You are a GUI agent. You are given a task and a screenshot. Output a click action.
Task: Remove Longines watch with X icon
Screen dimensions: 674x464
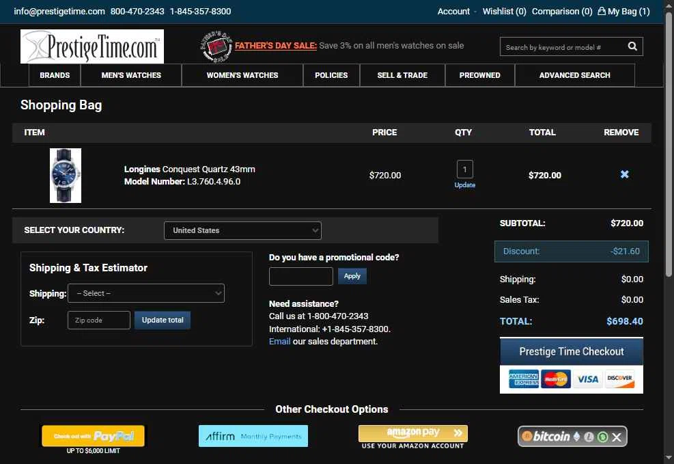[x=625, y=174]
